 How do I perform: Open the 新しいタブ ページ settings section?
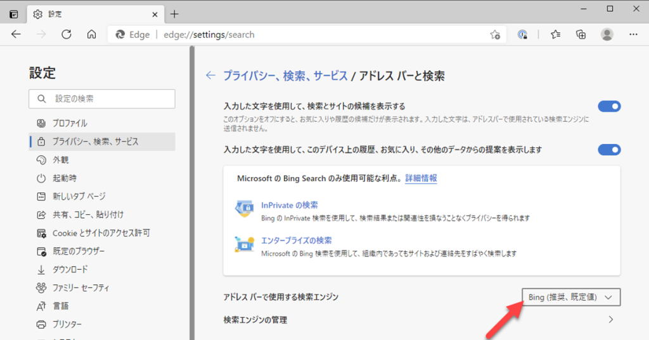pos(102,197)
